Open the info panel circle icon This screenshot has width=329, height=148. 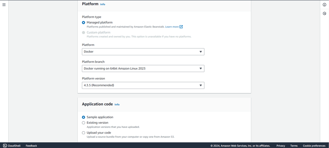[324, 5]
